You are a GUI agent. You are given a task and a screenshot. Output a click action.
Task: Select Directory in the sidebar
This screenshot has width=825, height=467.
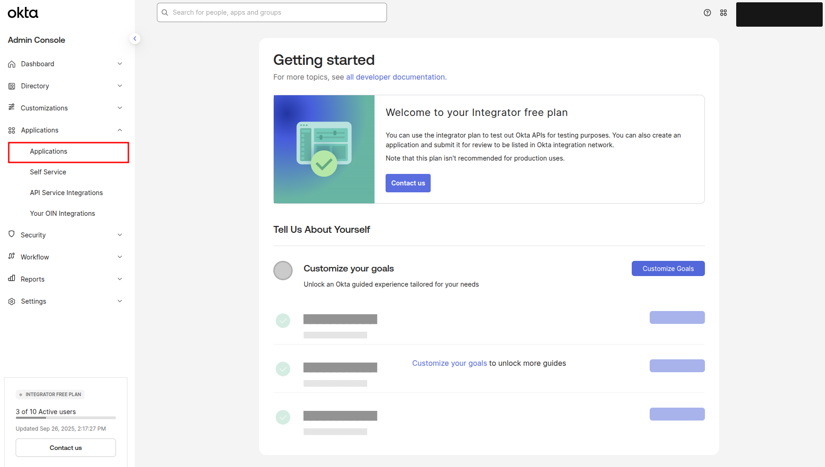point(35,86)
